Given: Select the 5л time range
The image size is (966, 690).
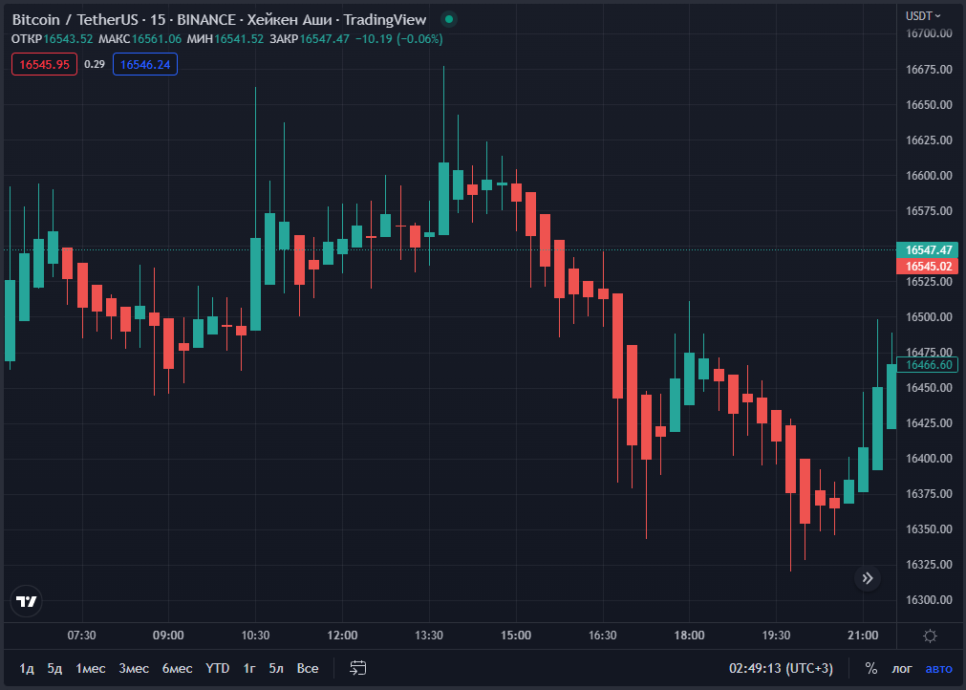Looking at the screenshot, I should 276,668.
